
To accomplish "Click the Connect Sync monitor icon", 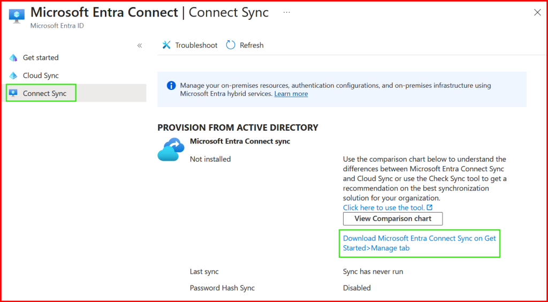I will click(x=13, y=94).
